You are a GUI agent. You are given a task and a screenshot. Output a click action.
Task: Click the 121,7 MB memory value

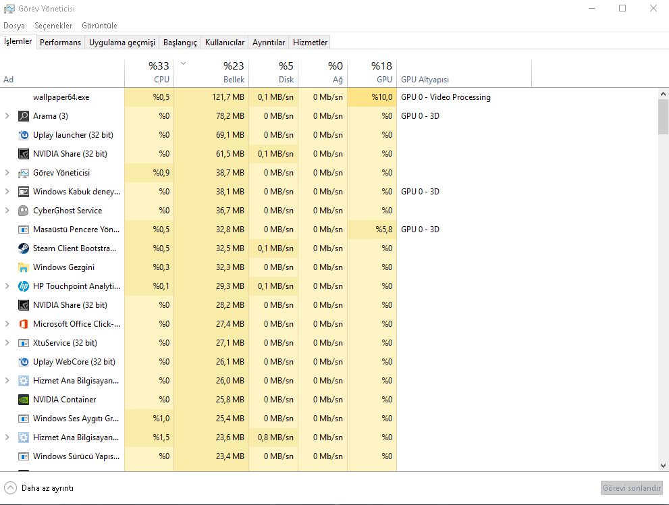228,97
